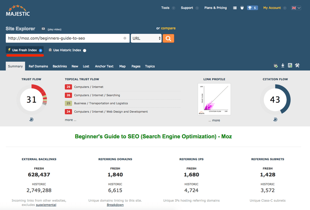Open advanced tools via hammer-and-wrench icon
310x210 pixels.
coord(297,65)
